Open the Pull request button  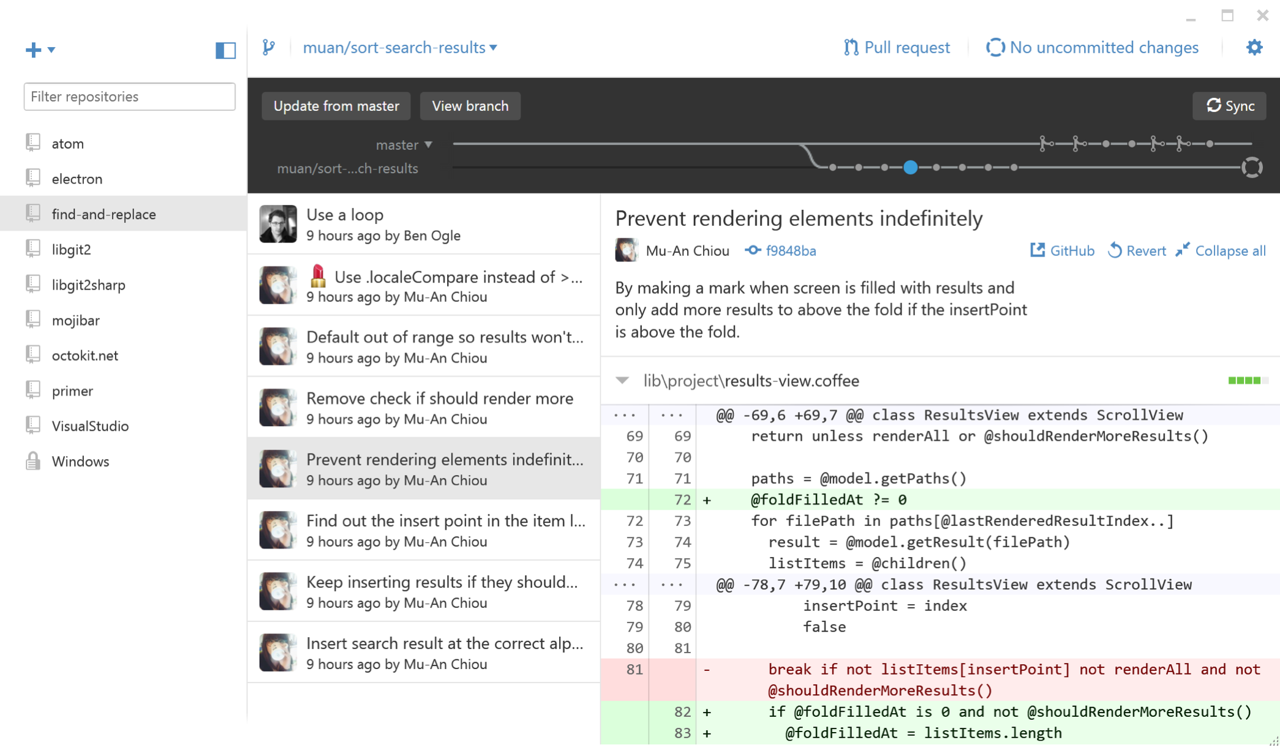pos(897,47)
